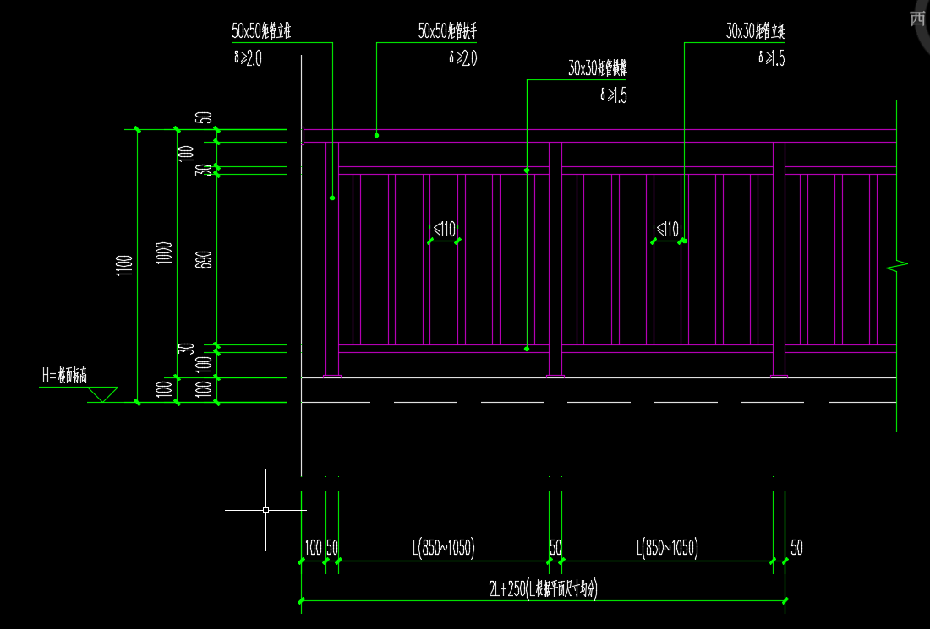Screen dimensions: 930x629
Task: Click the left ≤110 spacing dimension
Action: (x=445, y=229)
